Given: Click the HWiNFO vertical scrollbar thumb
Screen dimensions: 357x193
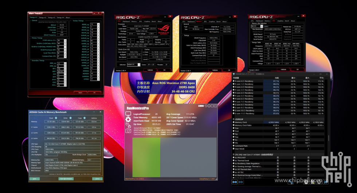Looking at the screenshot, I should 328,138.
